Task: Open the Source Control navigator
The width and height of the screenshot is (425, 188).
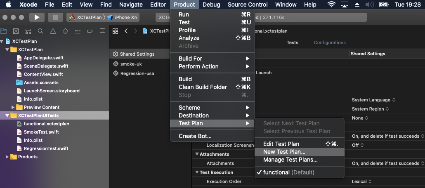Action: pyautogui.click(x=16, y=31)
